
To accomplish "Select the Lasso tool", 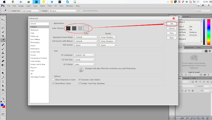I will click(x=3, y=28).
